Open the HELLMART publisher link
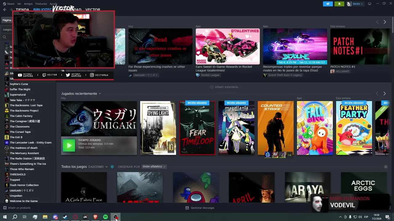394x221 pixels. click(x=340, y=71)
